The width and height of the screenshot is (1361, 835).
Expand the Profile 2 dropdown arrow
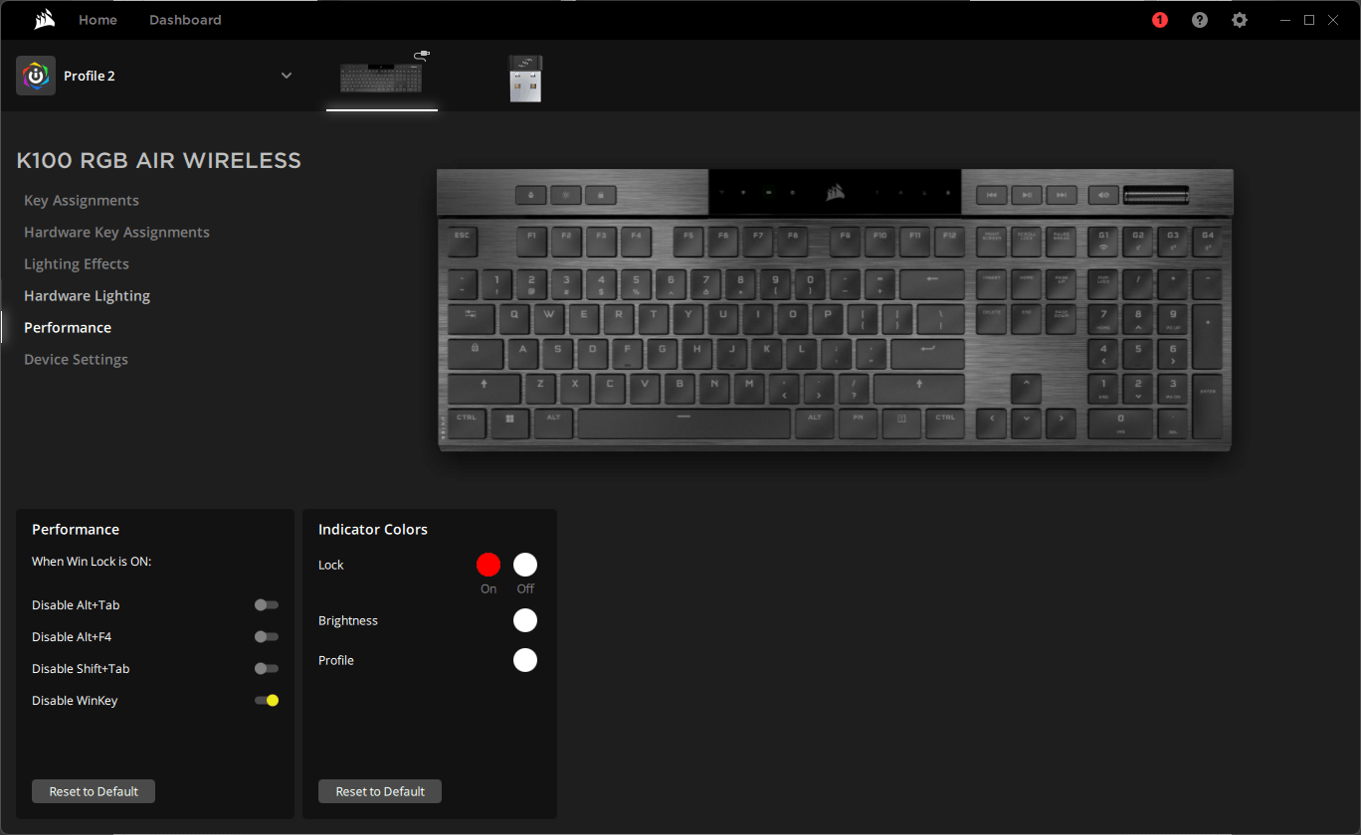tap(287, 76)
